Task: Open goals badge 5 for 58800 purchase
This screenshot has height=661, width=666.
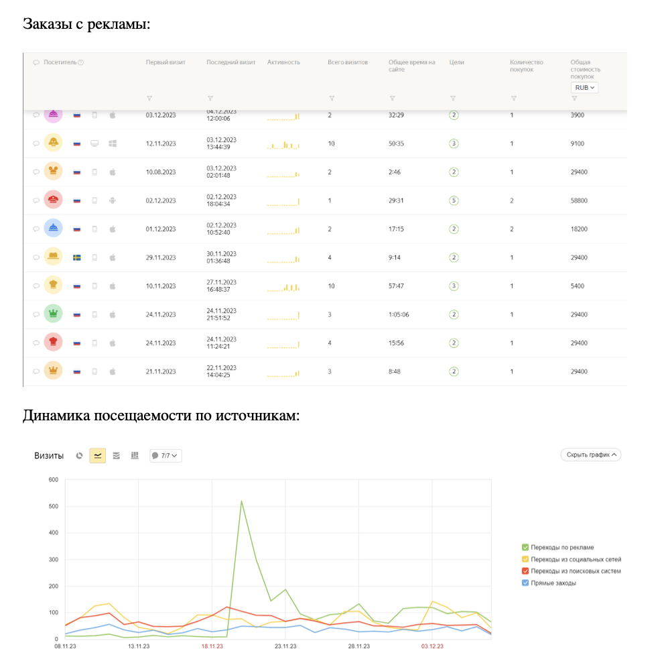Action: (454, 200)
